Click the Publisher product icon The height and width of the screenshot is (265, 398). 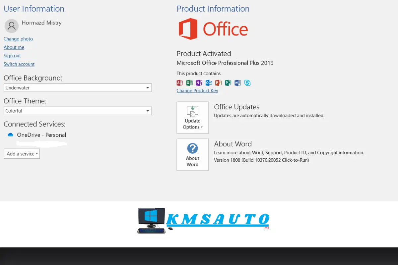[x=228, y=83]
